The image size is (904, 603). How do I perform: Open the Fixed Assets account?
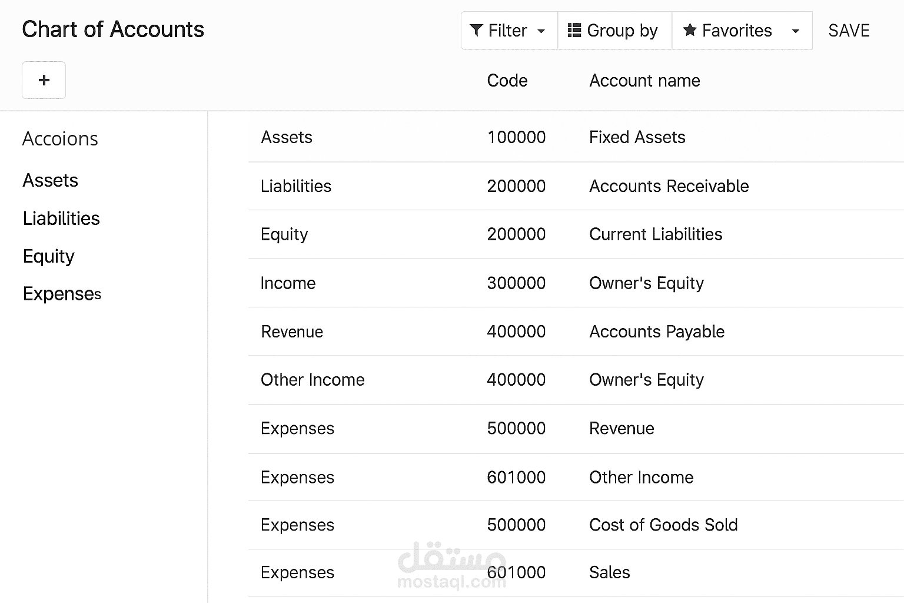point(637,137)
